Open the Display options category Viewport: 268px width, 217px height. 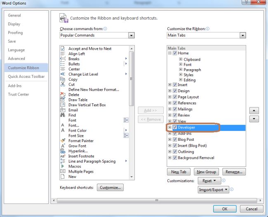coord(14,24)
